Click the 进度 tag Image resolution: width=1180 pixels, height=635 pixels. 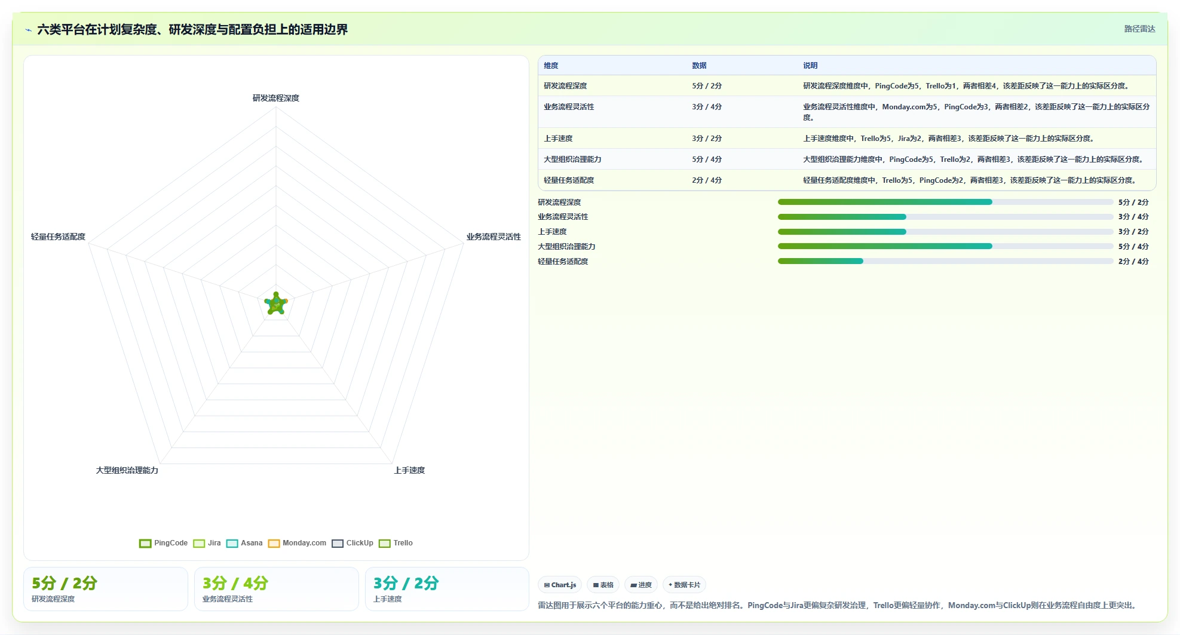[x=641, y=585]
